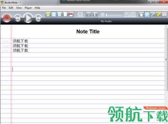Click the vertical scrollbar thumb
This screenshot has height=124, width=168.
166,59
